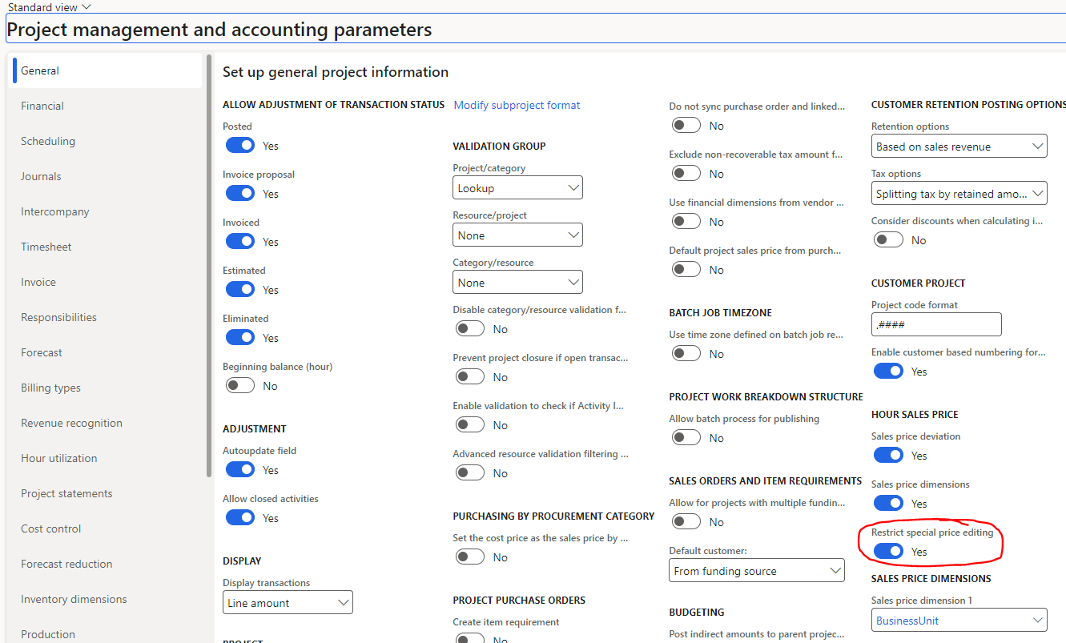Toggle the Posted switch
1066x643 pixels.
click(x=240, y=145)
